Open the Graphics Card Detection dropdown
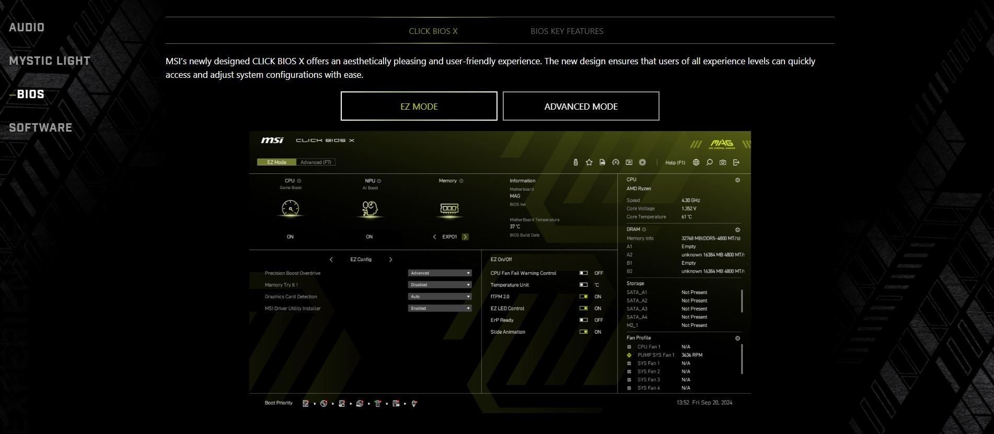 (x=440, y=297)
